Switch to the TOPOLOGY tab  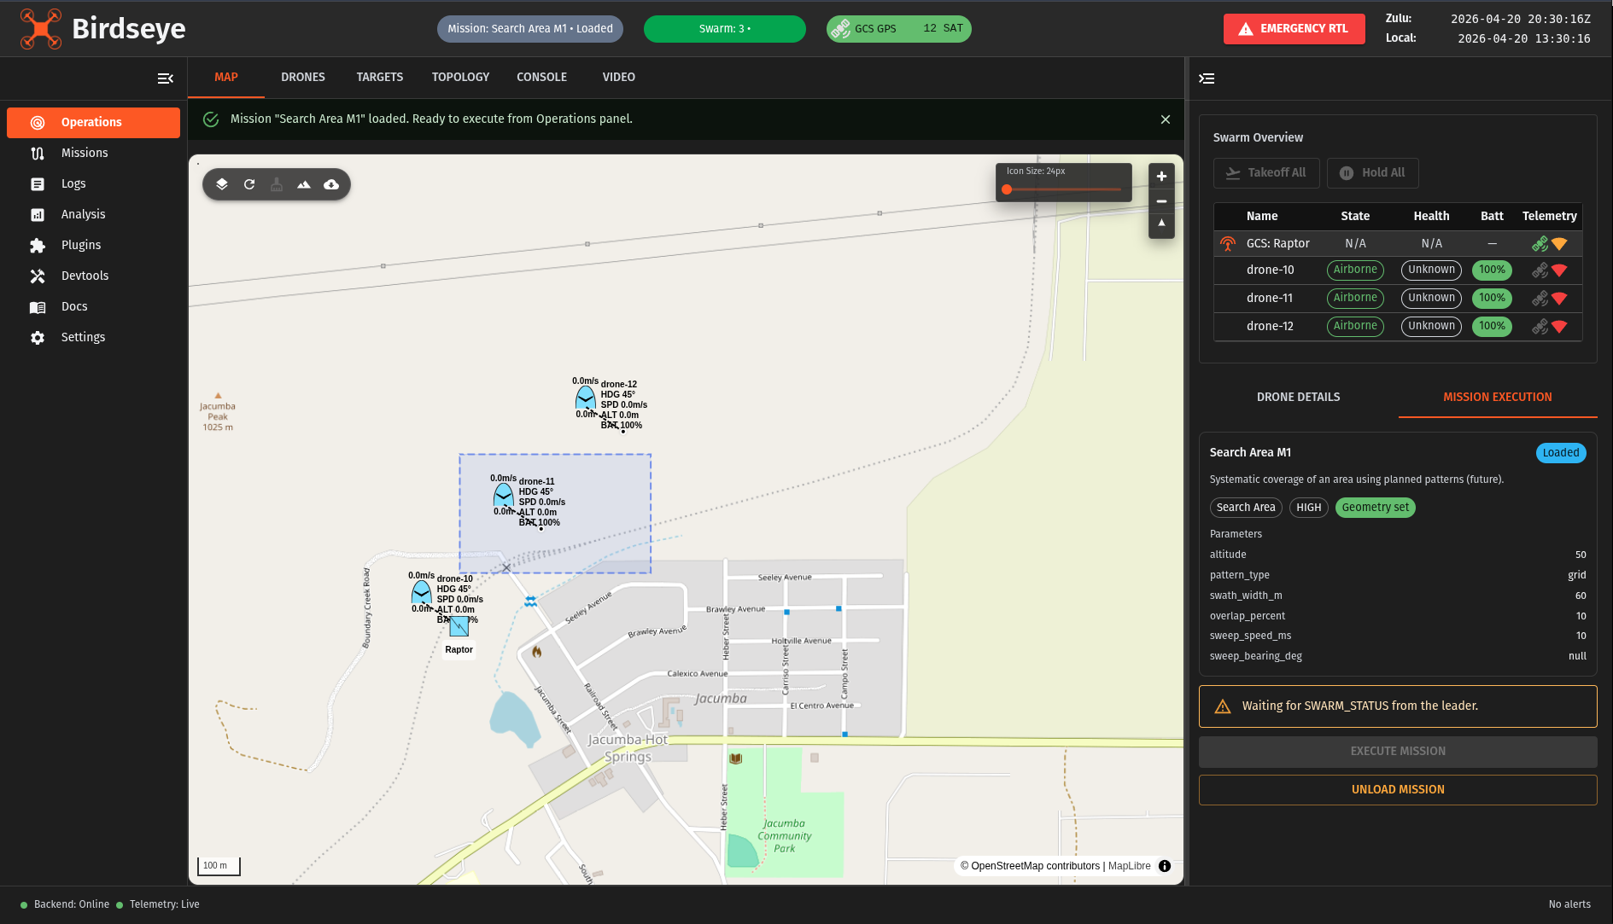pos(460,77)
